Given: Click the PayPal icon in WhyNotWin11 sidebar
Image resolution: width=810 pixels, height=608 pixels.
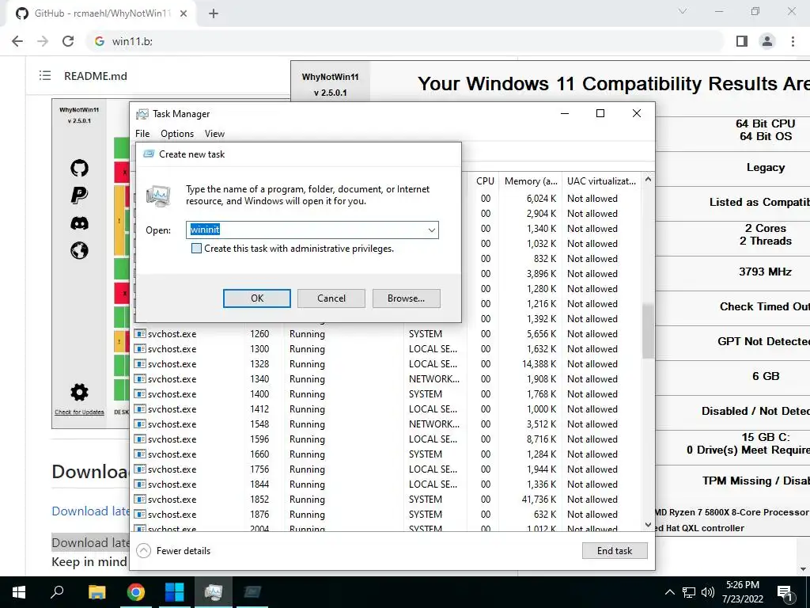Looking at the screenshot, I should pos(79,195).
